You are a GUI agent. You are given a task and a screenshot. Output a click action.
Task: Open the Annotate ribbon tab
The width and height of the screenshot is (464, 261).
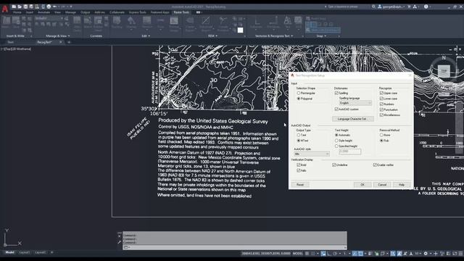point(43,12)
